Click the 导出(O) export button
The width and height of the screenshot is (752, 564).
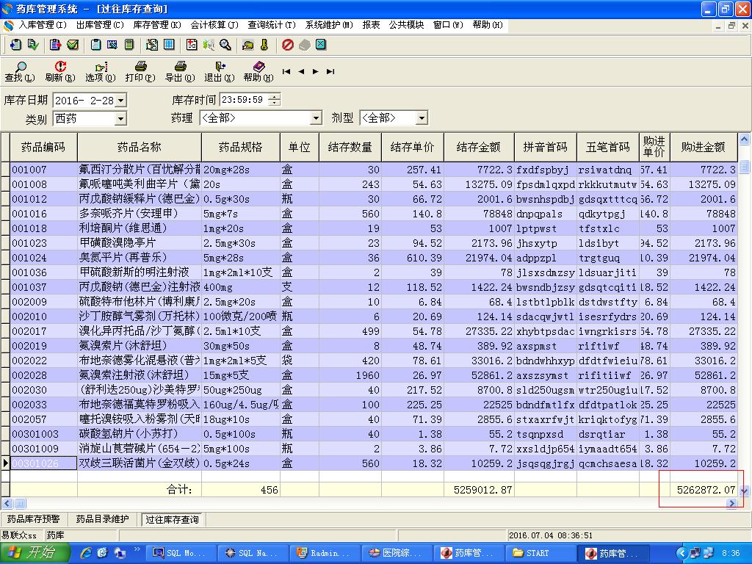tap(180, 71)
